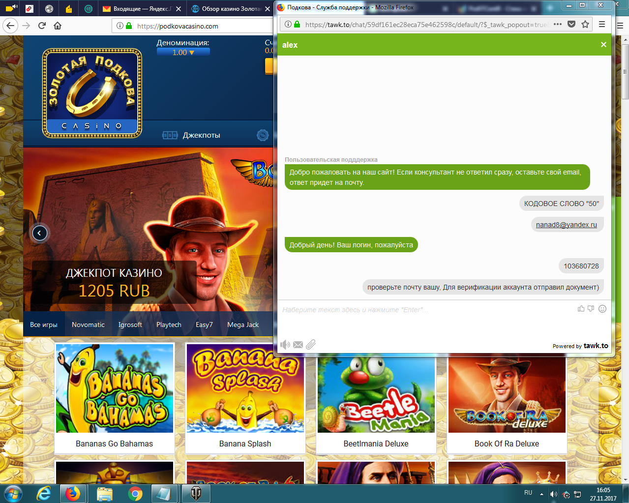Bookmark the tawk.to chat page star
629x503 pixels.
click(x=585, y=24)
